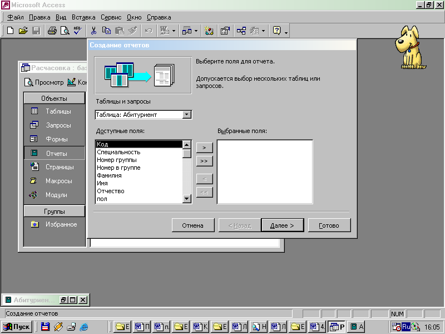Select Таблицы in database window objects

pyautogui.click(x=54, y=111)
